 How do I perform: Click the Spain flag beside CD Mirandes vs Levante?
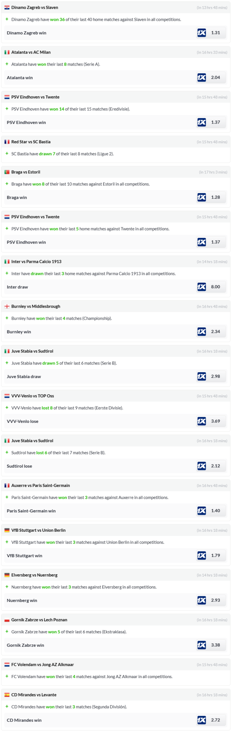[7, 695]
